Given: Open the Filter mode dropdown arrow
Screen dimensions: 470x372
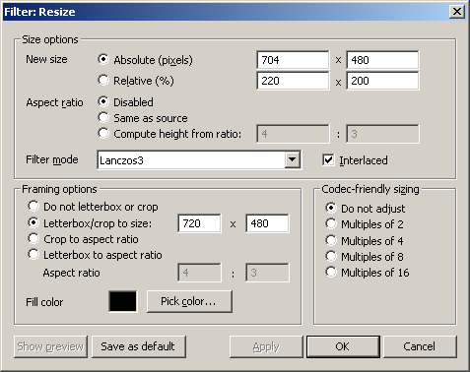Looking at the screenshot, I should (292, 160).
